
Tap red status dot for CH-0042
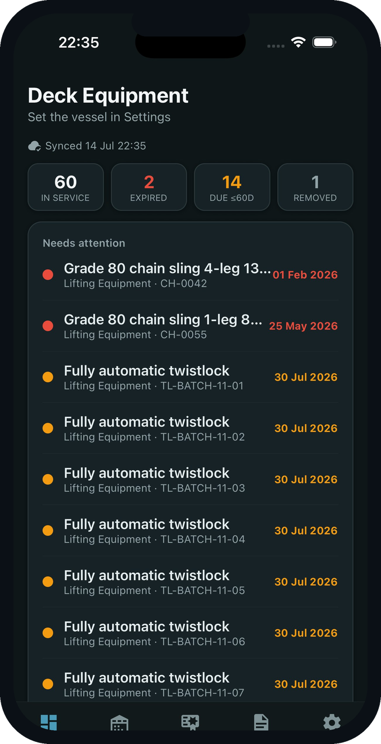[48, 275]
